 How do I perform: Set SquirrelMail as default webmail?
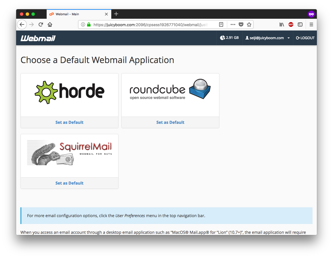[69, 183]
